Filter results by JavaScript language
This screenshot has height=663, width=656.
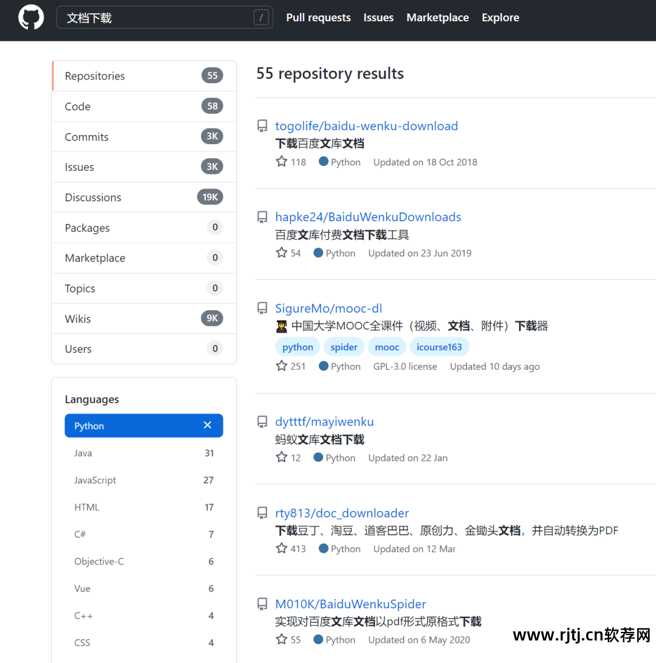tap(144, 480)
